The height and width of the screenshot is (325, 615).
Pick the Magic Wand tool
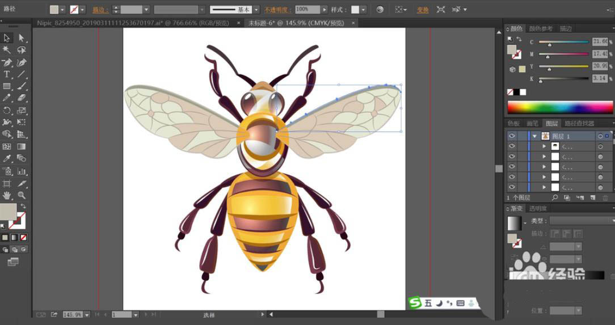point(7,50)
